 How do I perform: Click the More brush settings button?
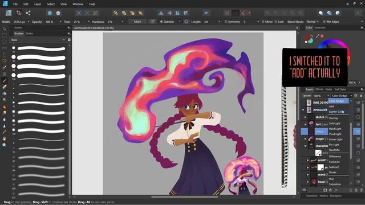pos(137,22)
